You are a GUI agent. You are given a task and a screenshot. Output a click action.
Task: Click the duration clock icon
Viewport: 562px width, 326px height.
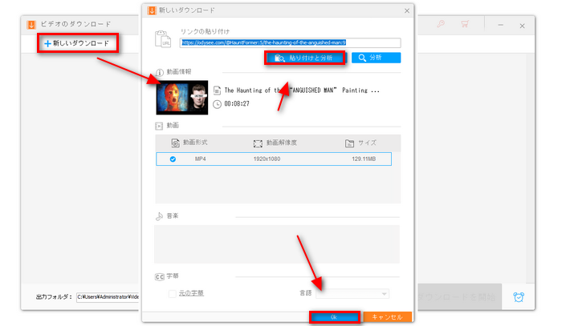pos(217,104)
